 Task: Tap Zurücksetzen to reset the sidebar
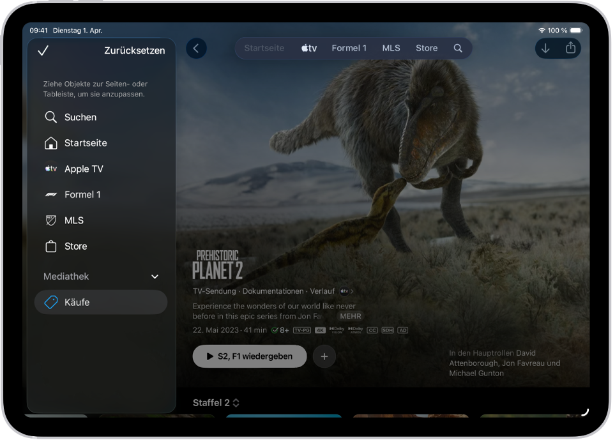135,50
